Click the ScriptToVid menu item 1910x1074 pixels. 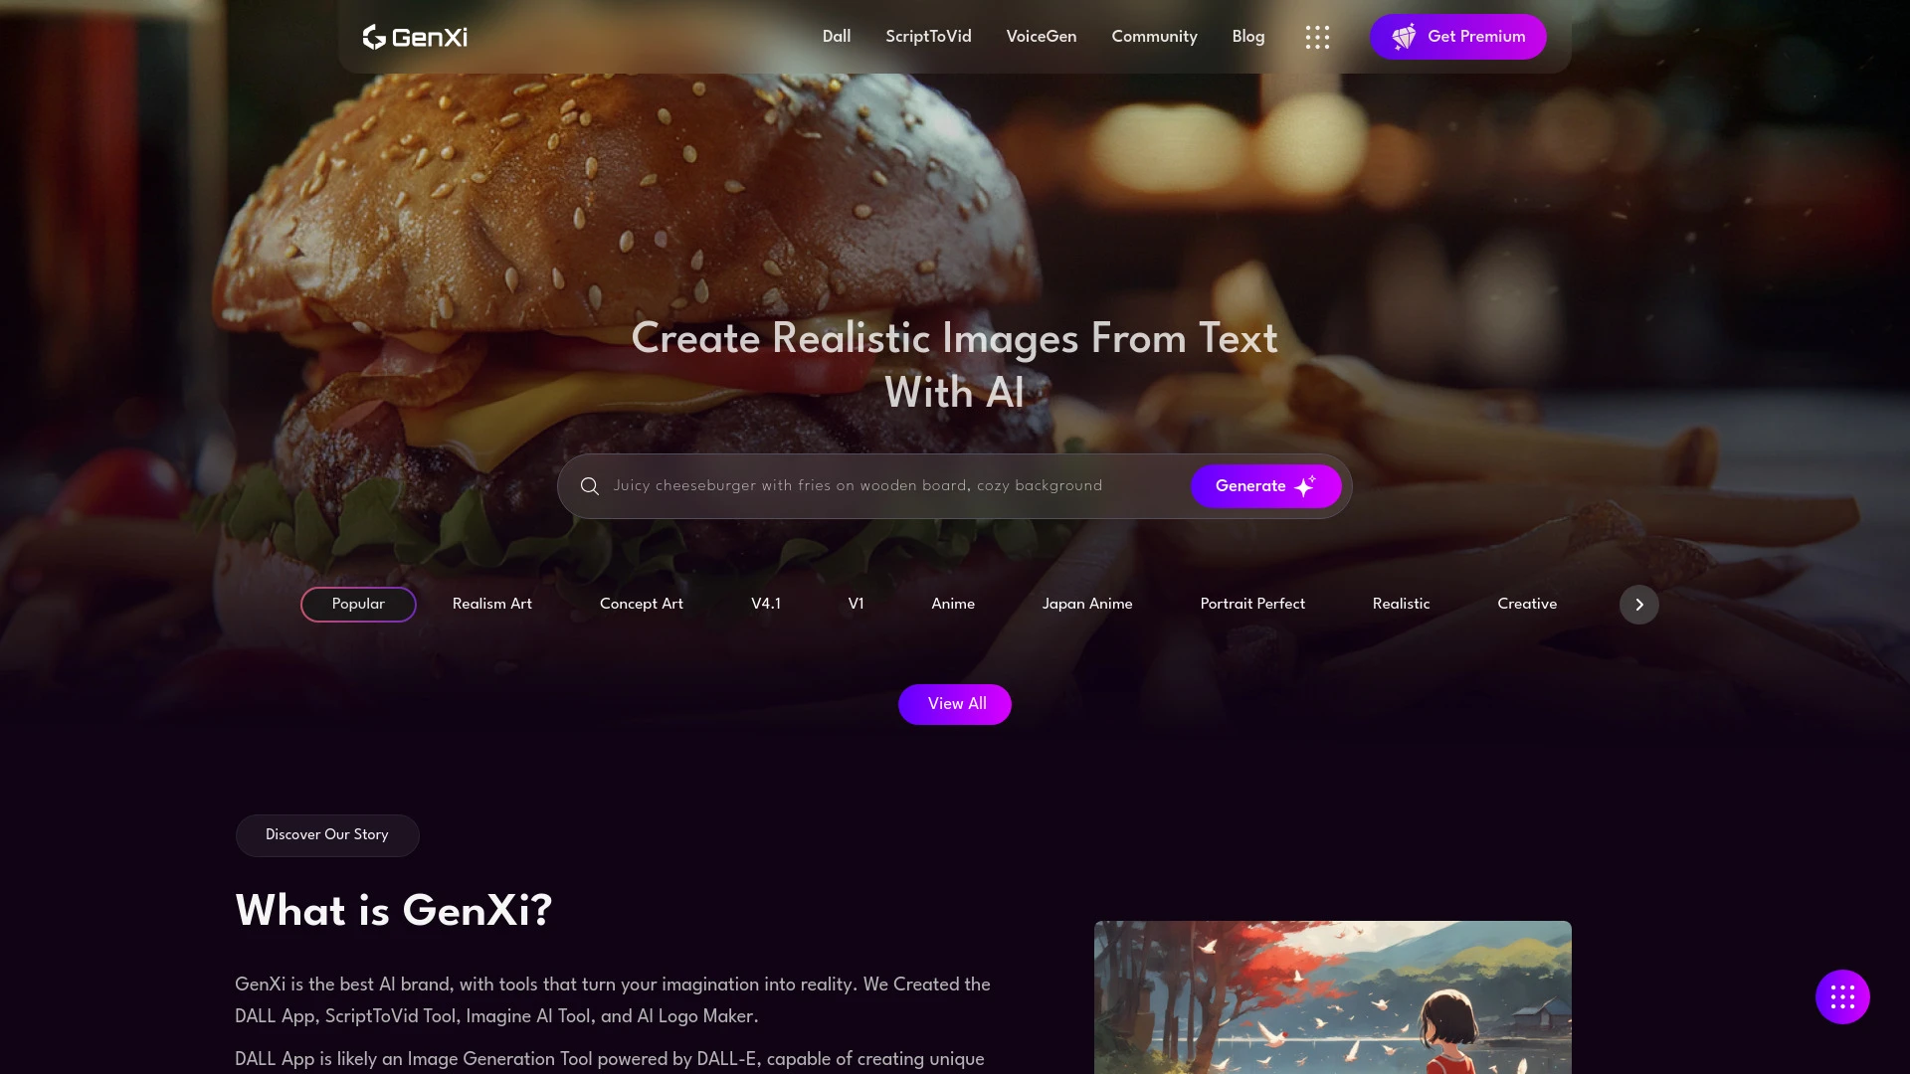tap(929, 37)
